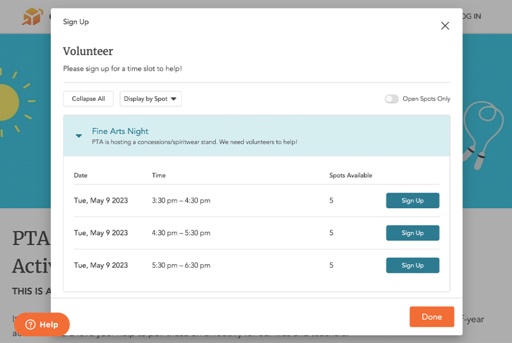Click the X to close the Sign Up dialog
The height and width of the screenshot is (343, 512).
(x=445, y=26)
